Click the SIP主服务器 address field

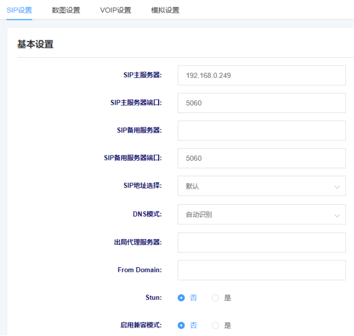pyautogui.click(x=262, y=75)
